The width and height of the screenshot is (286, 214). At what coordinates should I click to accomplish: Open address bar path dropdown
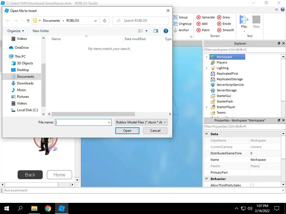[96, 21]
